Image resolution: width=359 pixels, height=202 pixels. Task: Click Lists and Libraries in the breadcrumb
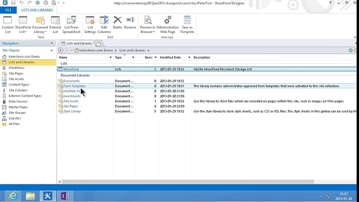(x=133, y=50)
